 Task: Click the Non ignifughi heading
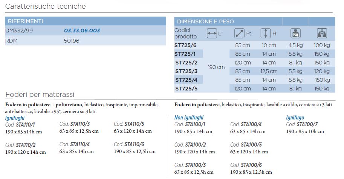coord(189,118)
